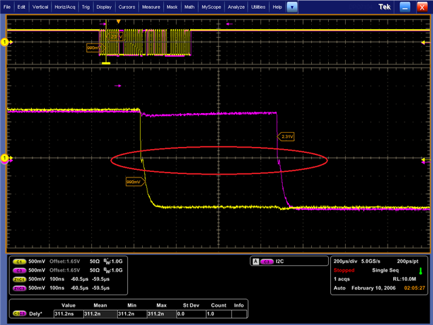433x325 pixels.
Task: Click the orange trigger position marker at top
Action: [118, 22]
